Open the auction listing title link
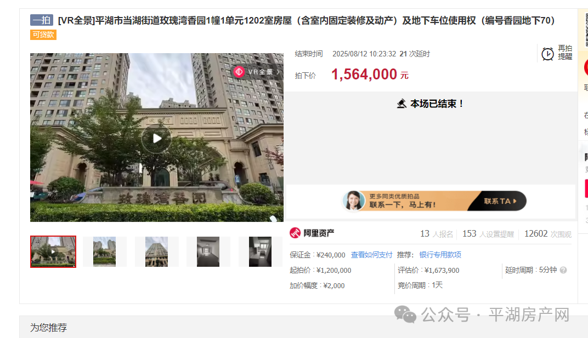Viewport: 588px width, 338px height. pos(306,21)
